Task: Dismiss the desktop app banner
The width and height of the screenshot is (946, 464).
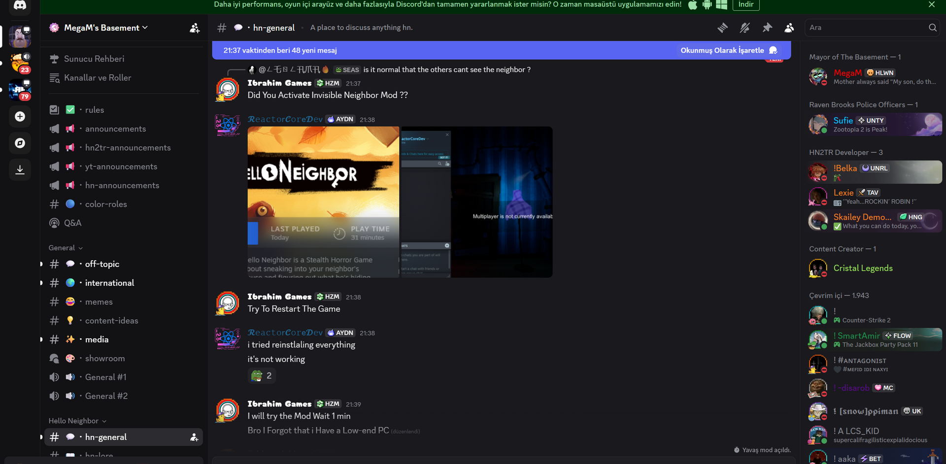Action: 931,4
